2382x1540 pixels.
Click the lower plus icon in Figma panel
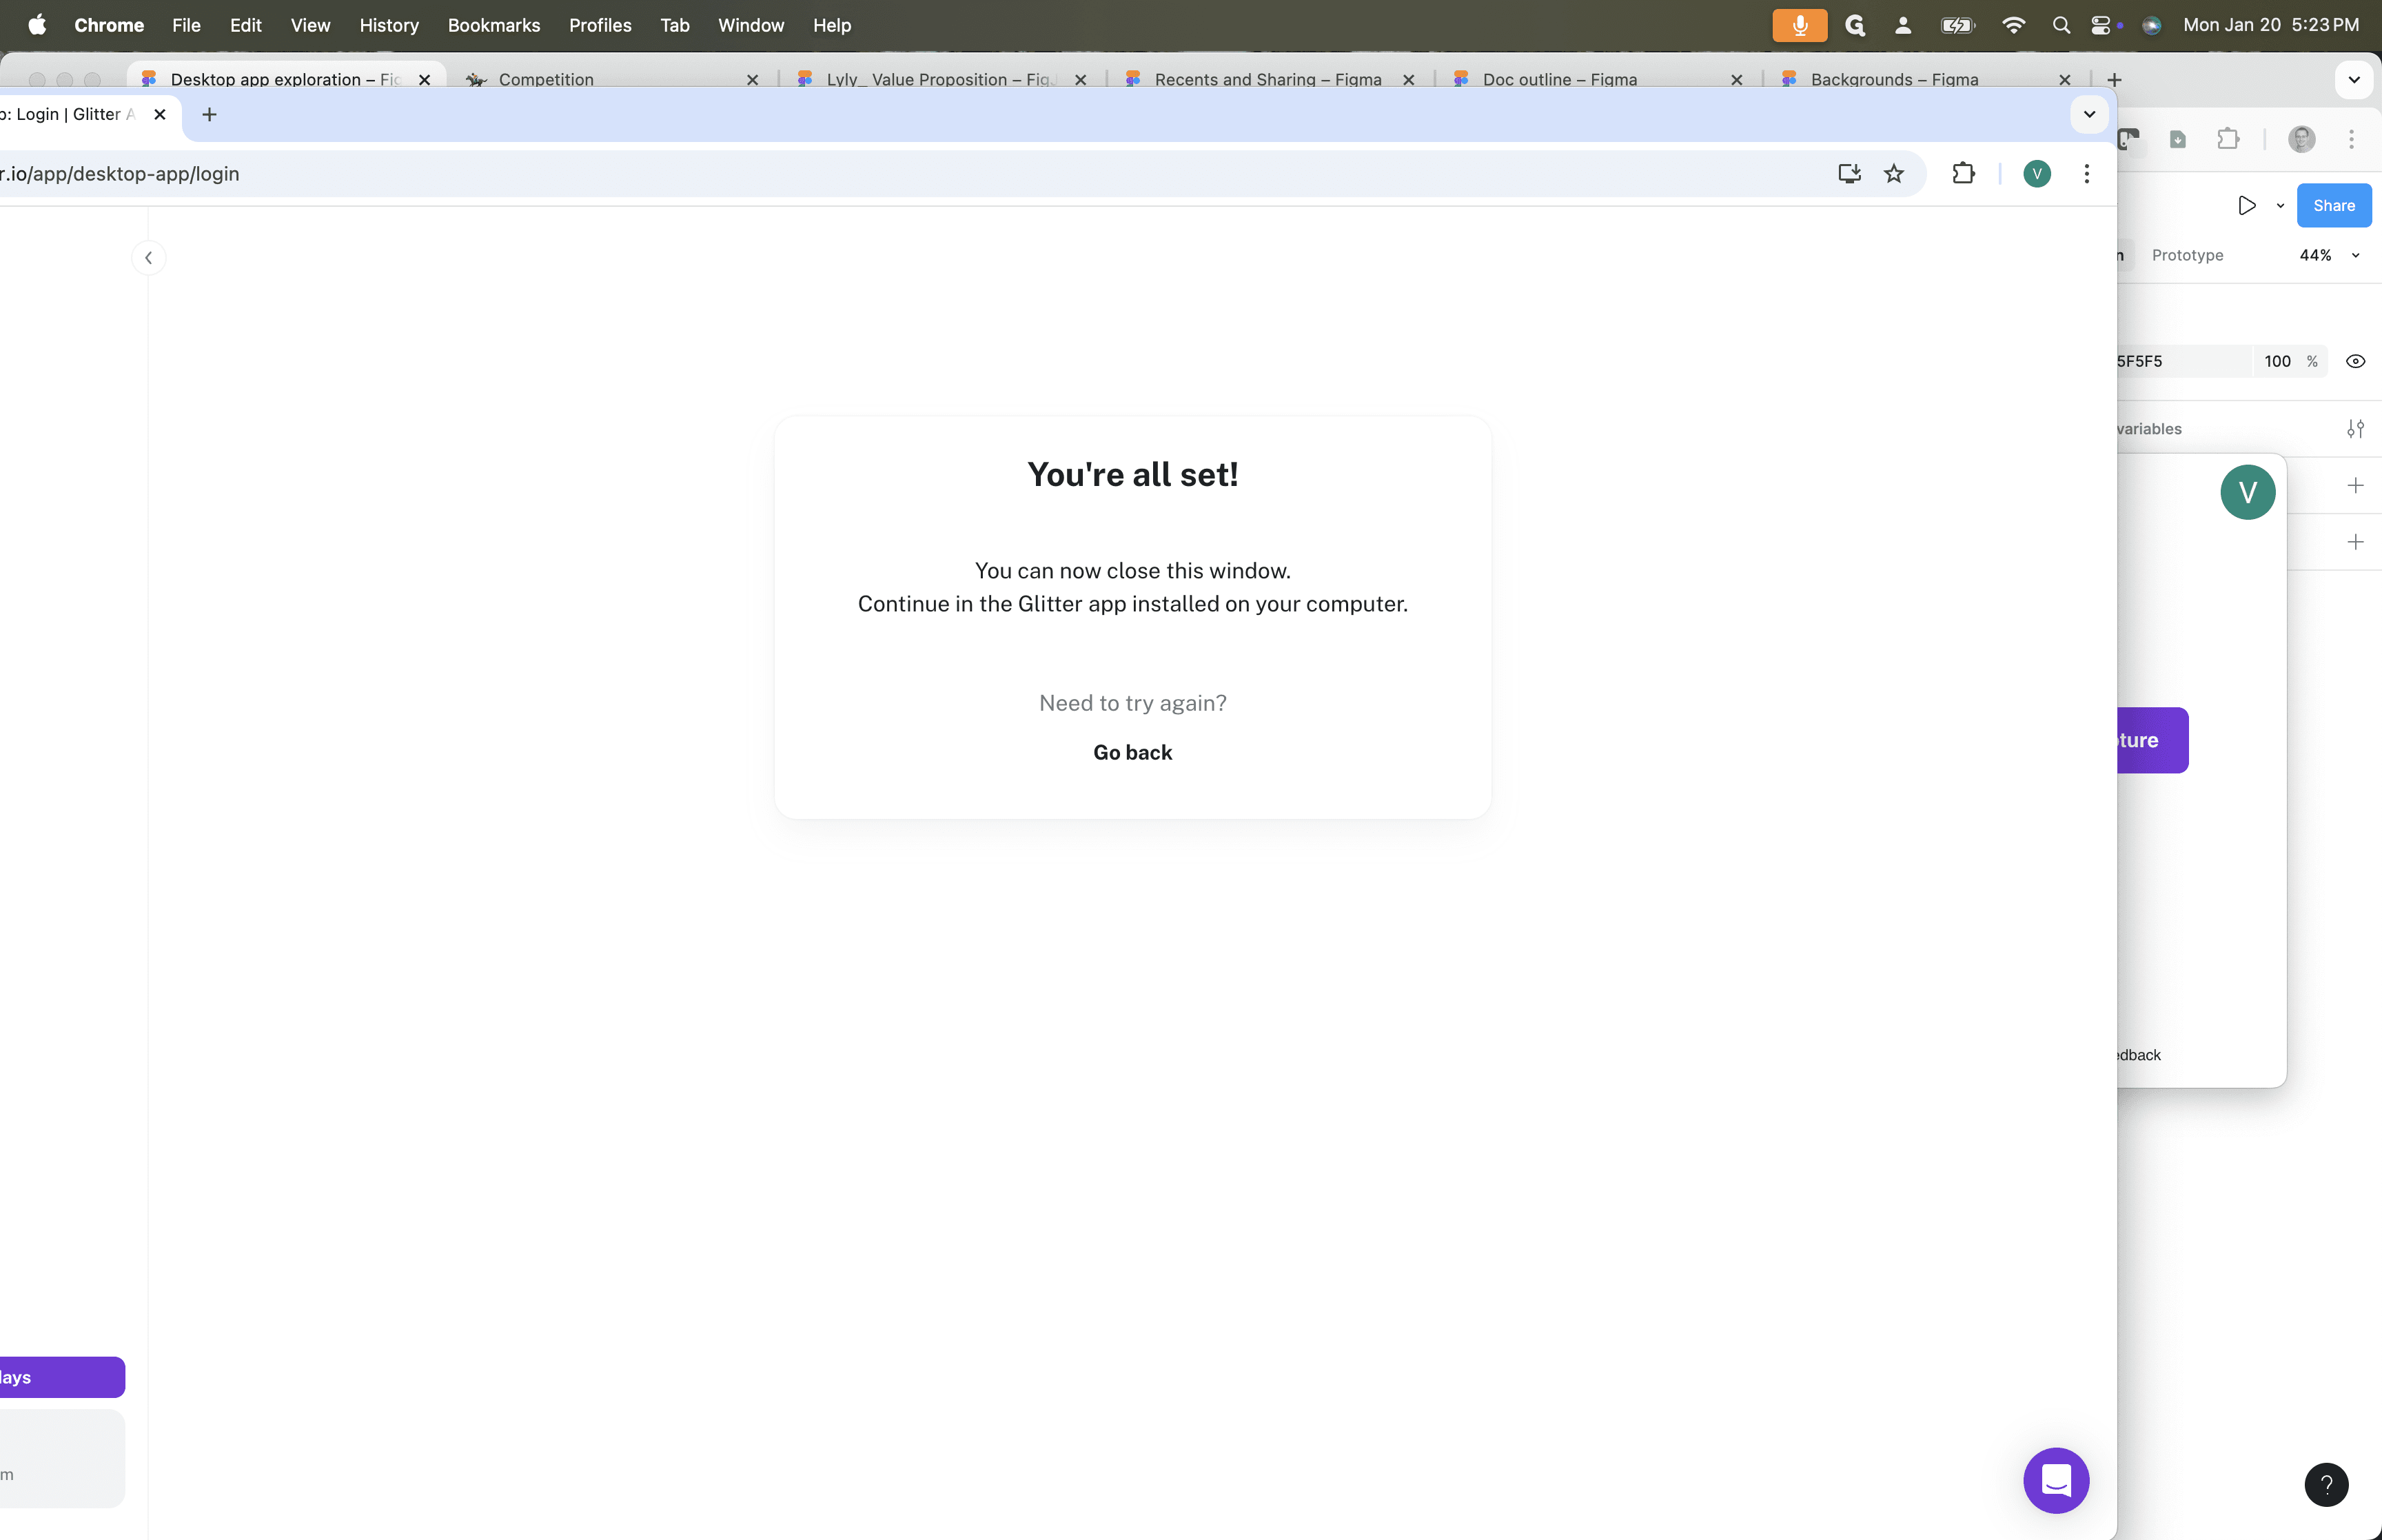click(2355, 542)
